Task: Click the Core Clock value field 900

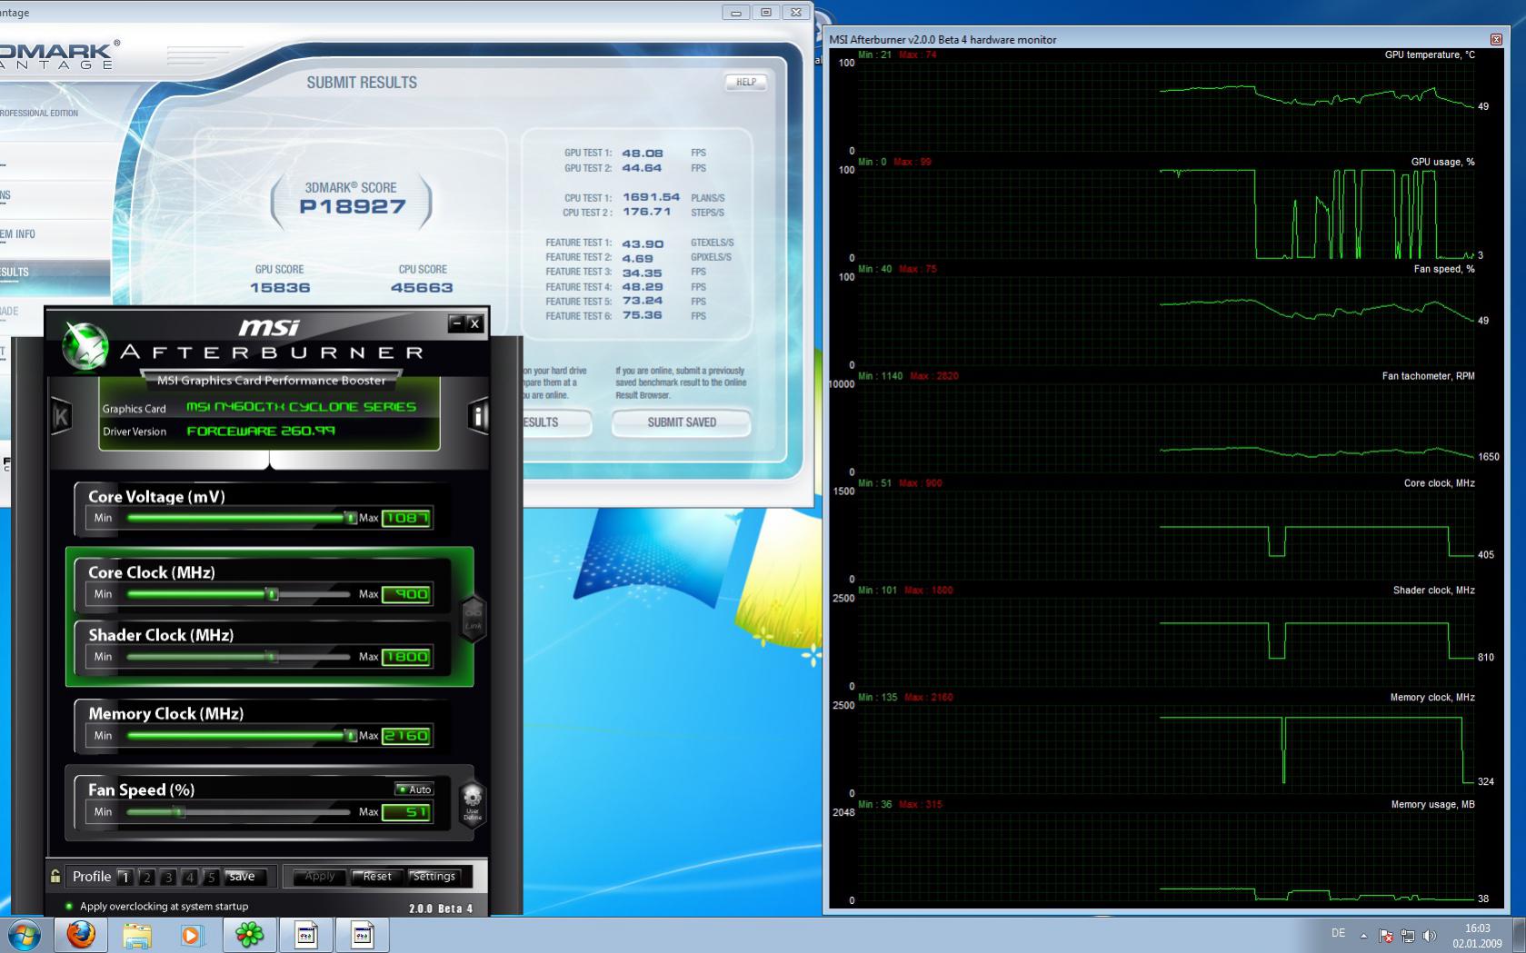Action: point(406,594)
